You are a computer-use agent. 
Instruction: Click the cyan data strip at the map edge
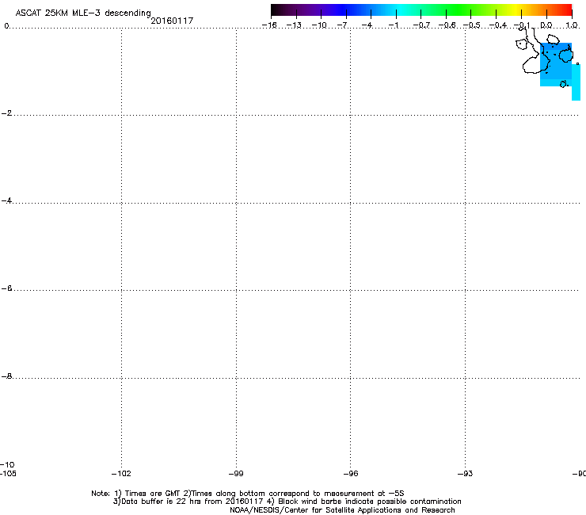click(576, 82)
